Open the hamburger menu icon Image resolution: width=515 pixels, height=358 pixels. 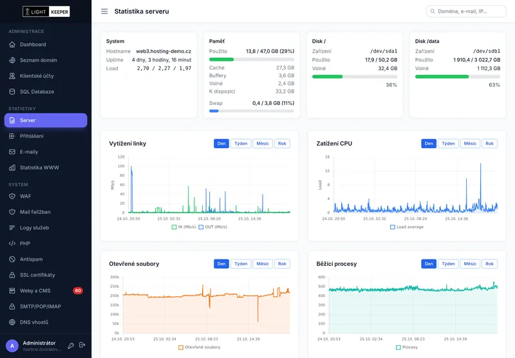[104, 12]
